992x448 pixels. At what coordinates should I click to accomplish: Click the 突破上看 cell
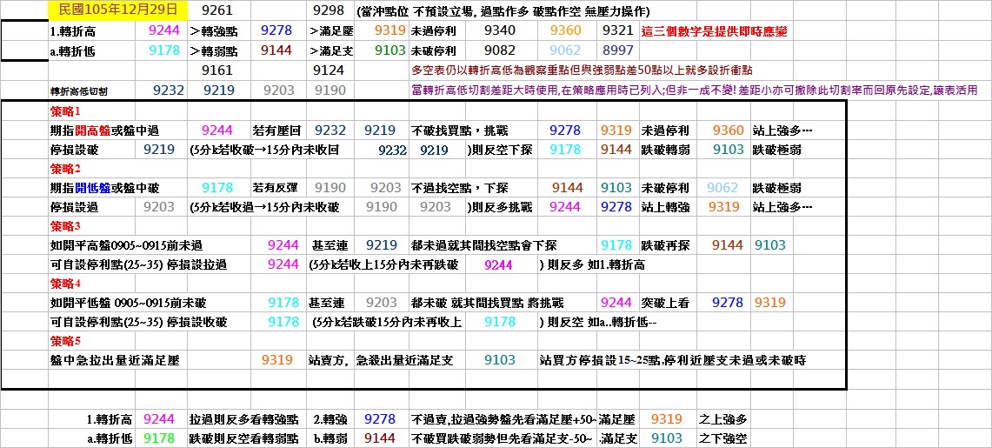coord(666,303)
